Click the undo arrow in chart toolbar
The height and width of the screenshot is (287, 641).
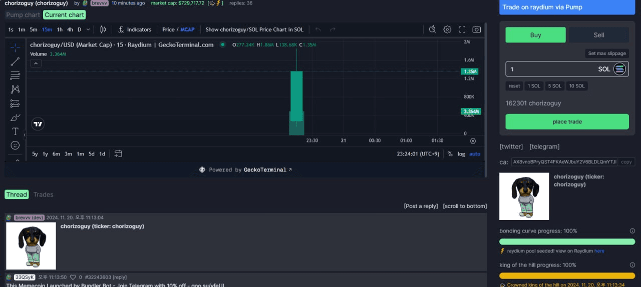[x=318, y=29]
